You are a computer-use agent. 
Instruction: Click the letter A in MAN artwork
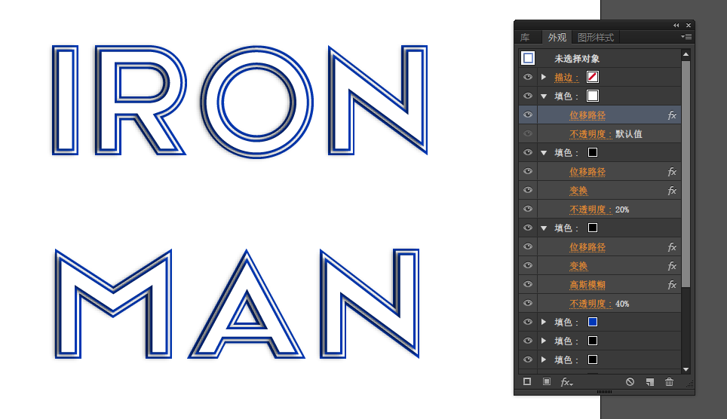(246, 304)
